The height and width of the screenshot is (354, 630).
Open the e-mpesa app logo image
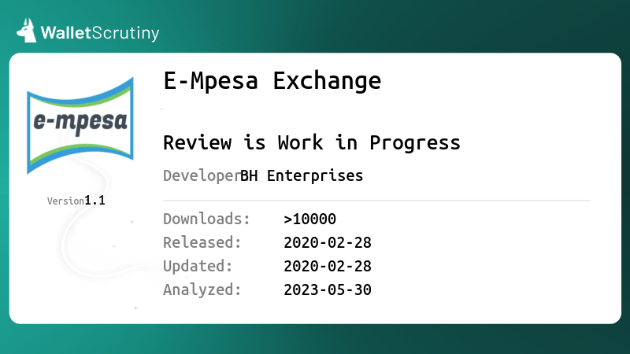[80, 126]
